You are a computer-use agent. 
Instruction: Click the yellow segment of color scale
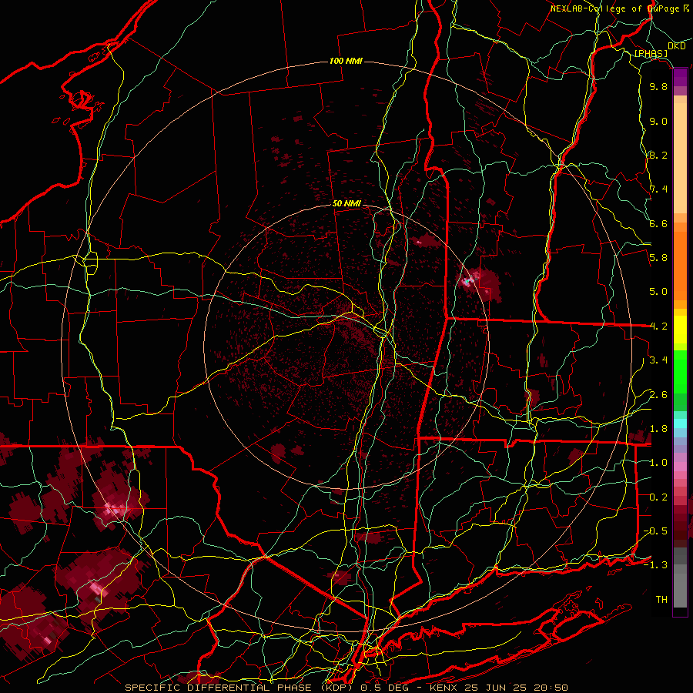click(x=680, y=330)
